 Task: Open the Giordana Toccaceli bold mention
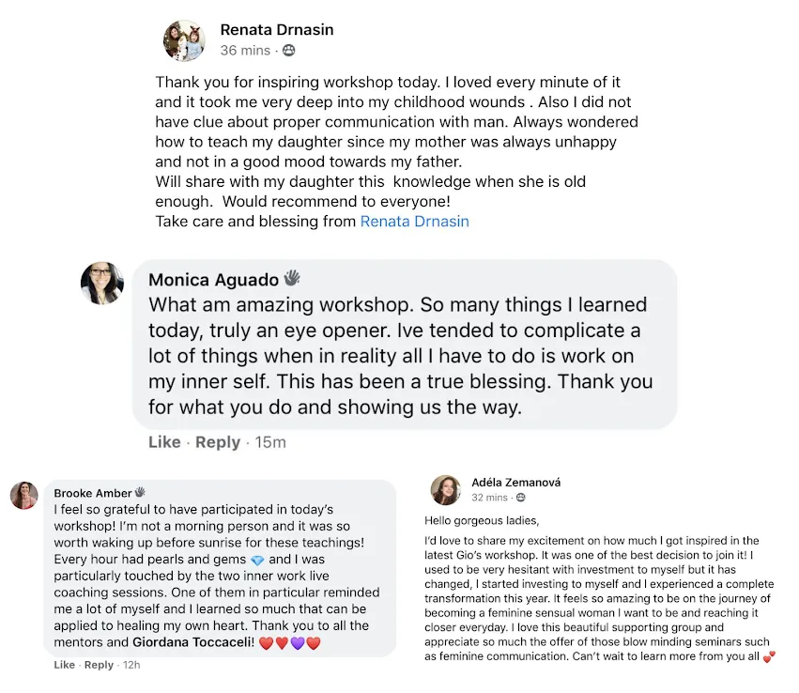pos(193,642)
